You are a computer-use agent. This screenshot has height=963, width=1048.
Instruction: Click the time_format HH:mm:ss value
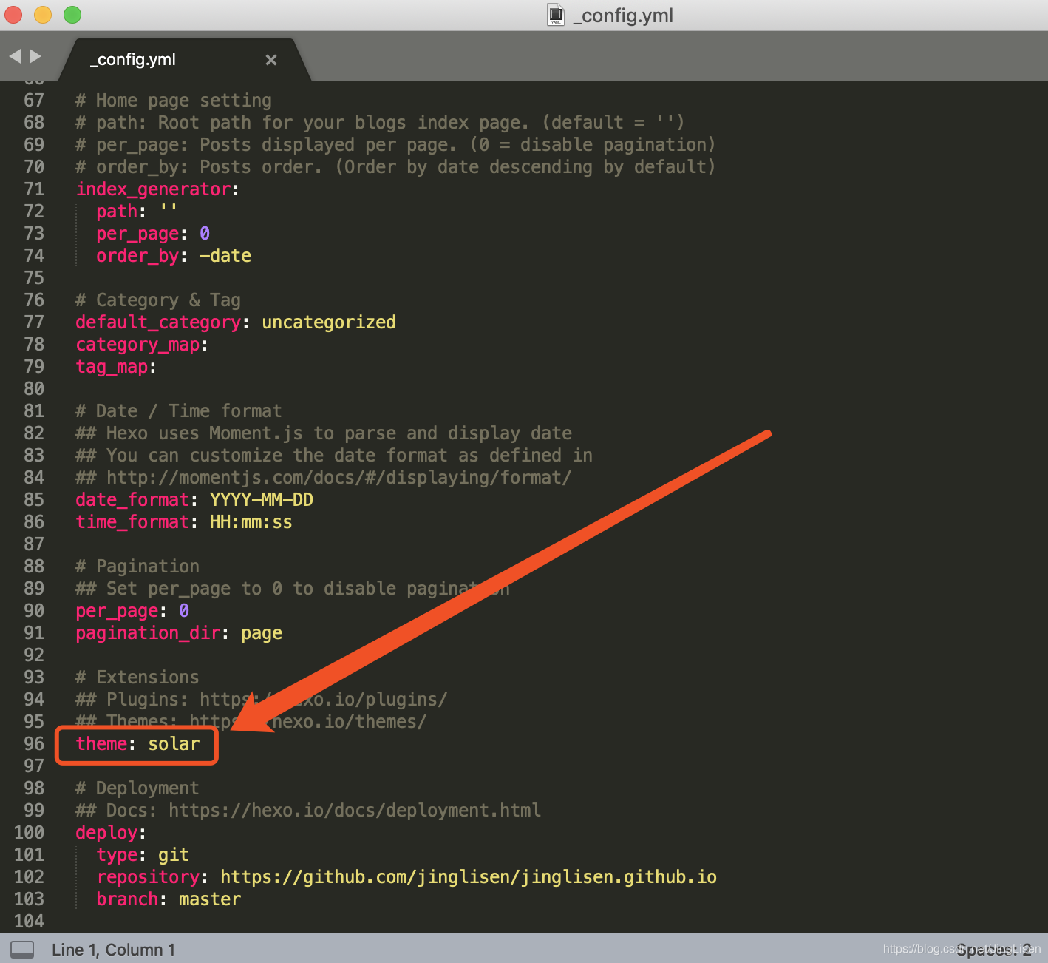tap(251, 522)
